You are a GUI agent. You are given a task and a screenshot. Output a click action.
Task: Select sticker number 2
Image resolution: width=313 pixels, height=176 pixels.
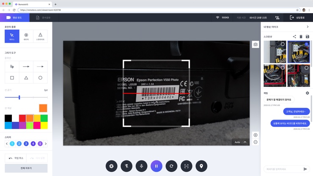[x=19, y=144]
